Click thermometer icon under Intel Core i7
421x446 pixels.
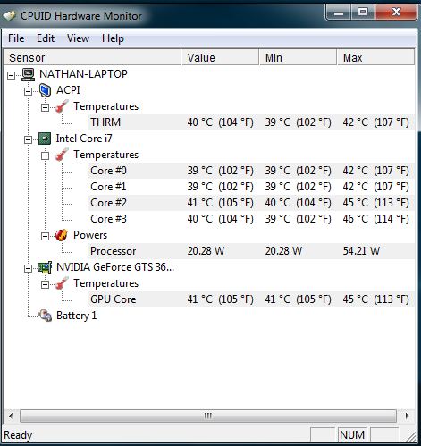click(63, 155)
